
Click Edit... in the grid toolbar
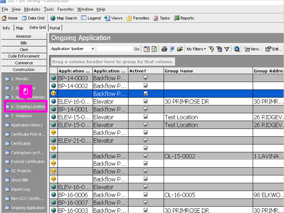273,49
